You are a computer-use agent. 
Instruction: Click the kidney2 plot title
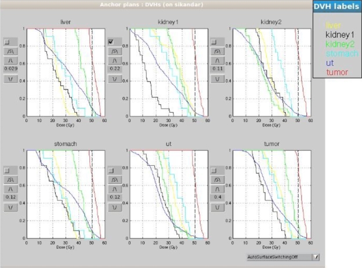coord(271,22)
